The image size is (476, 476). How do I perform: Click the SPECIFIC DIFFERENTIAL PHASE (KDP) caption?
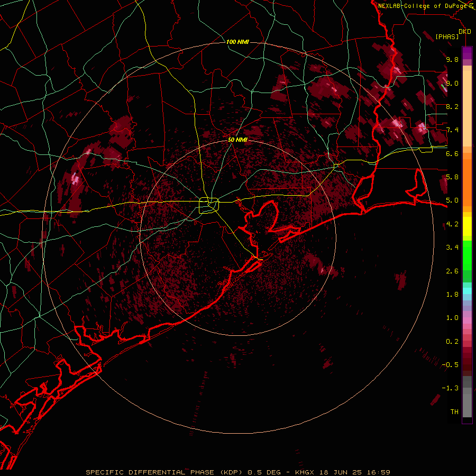click(164, 472)
